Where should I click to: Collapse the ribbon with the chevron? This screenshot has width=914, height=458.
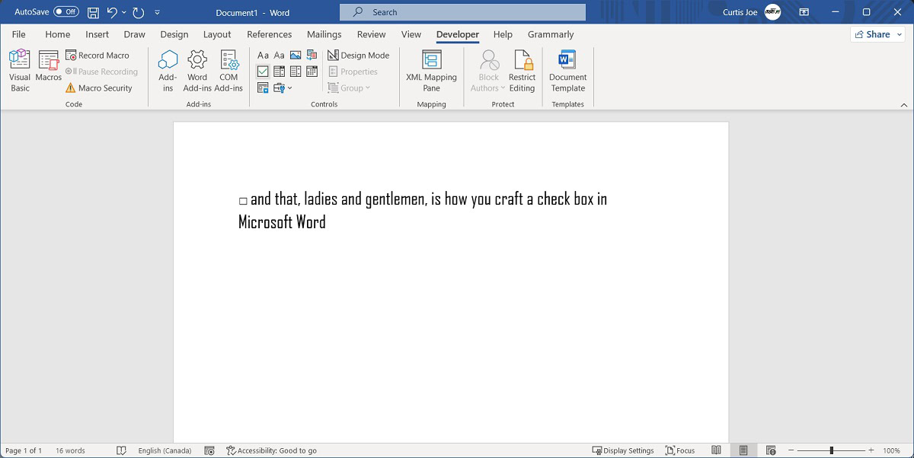904,105
